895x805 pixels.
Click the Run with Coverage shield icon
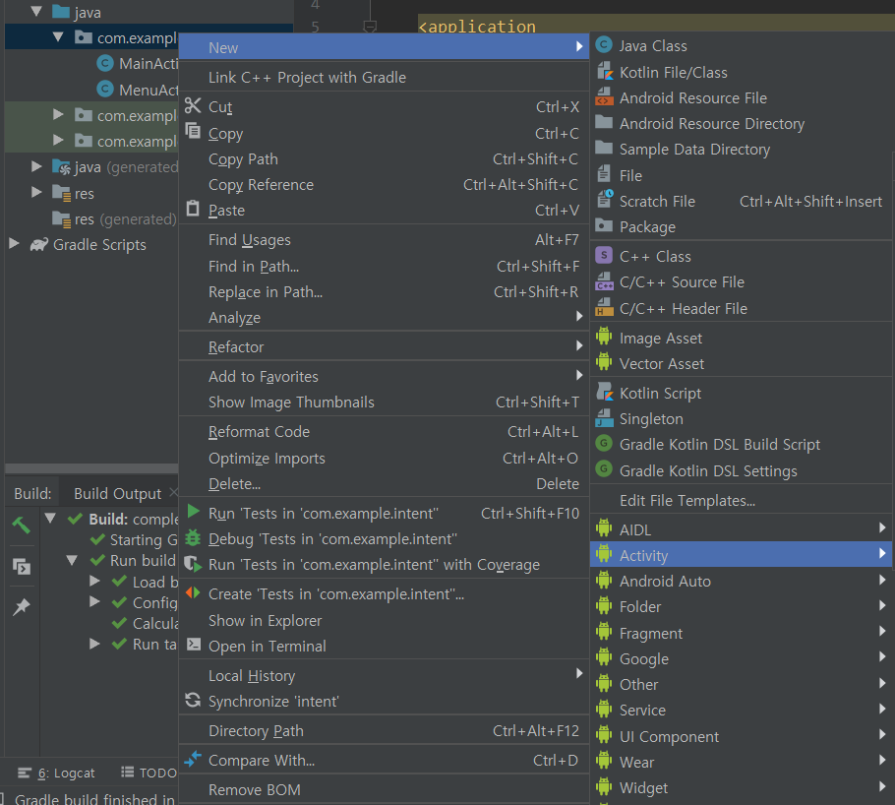[194, 564]
